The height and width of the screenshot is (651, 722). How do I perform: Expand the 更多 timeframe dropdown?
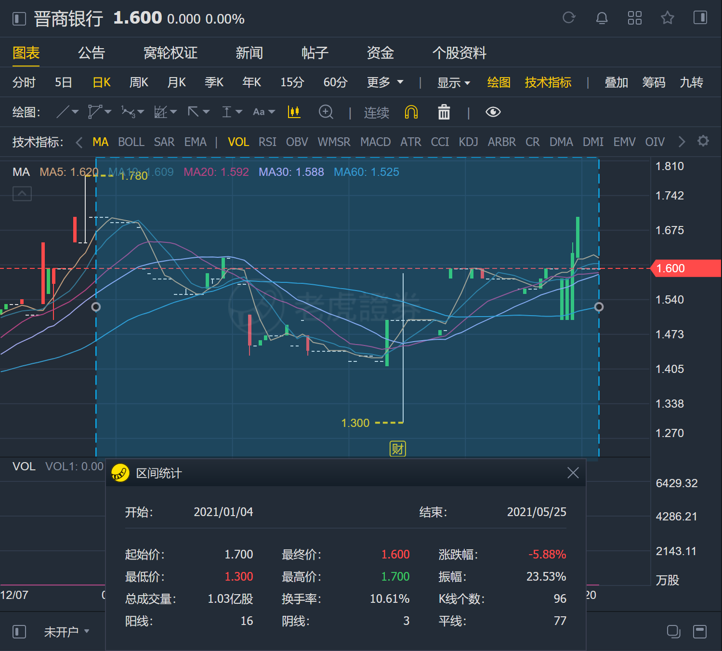pos(385,82)
